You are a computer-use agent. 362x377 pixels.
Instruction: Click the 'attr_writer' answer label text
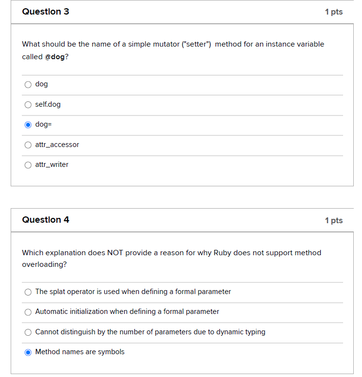52,165
